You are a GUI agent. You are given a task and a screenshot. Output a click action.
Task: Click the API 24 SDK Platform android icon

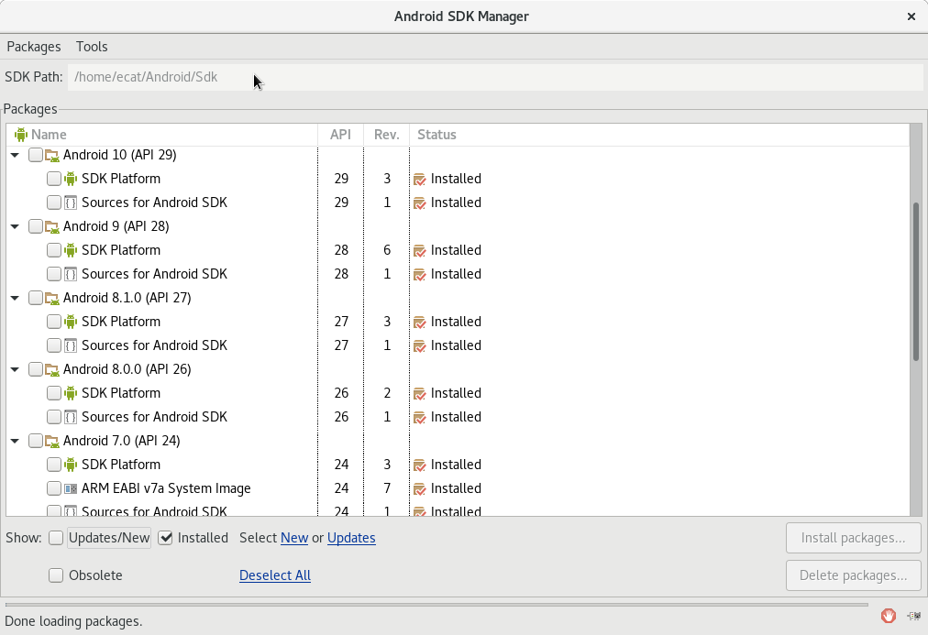pos(71,465)
